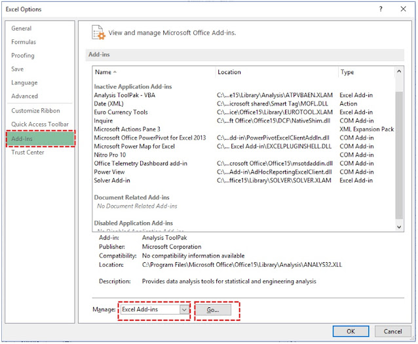Select the Nitro Pro 10 add-in
Image resolution: width=418 pixels, height=344 pixels.
coord(244,155)
